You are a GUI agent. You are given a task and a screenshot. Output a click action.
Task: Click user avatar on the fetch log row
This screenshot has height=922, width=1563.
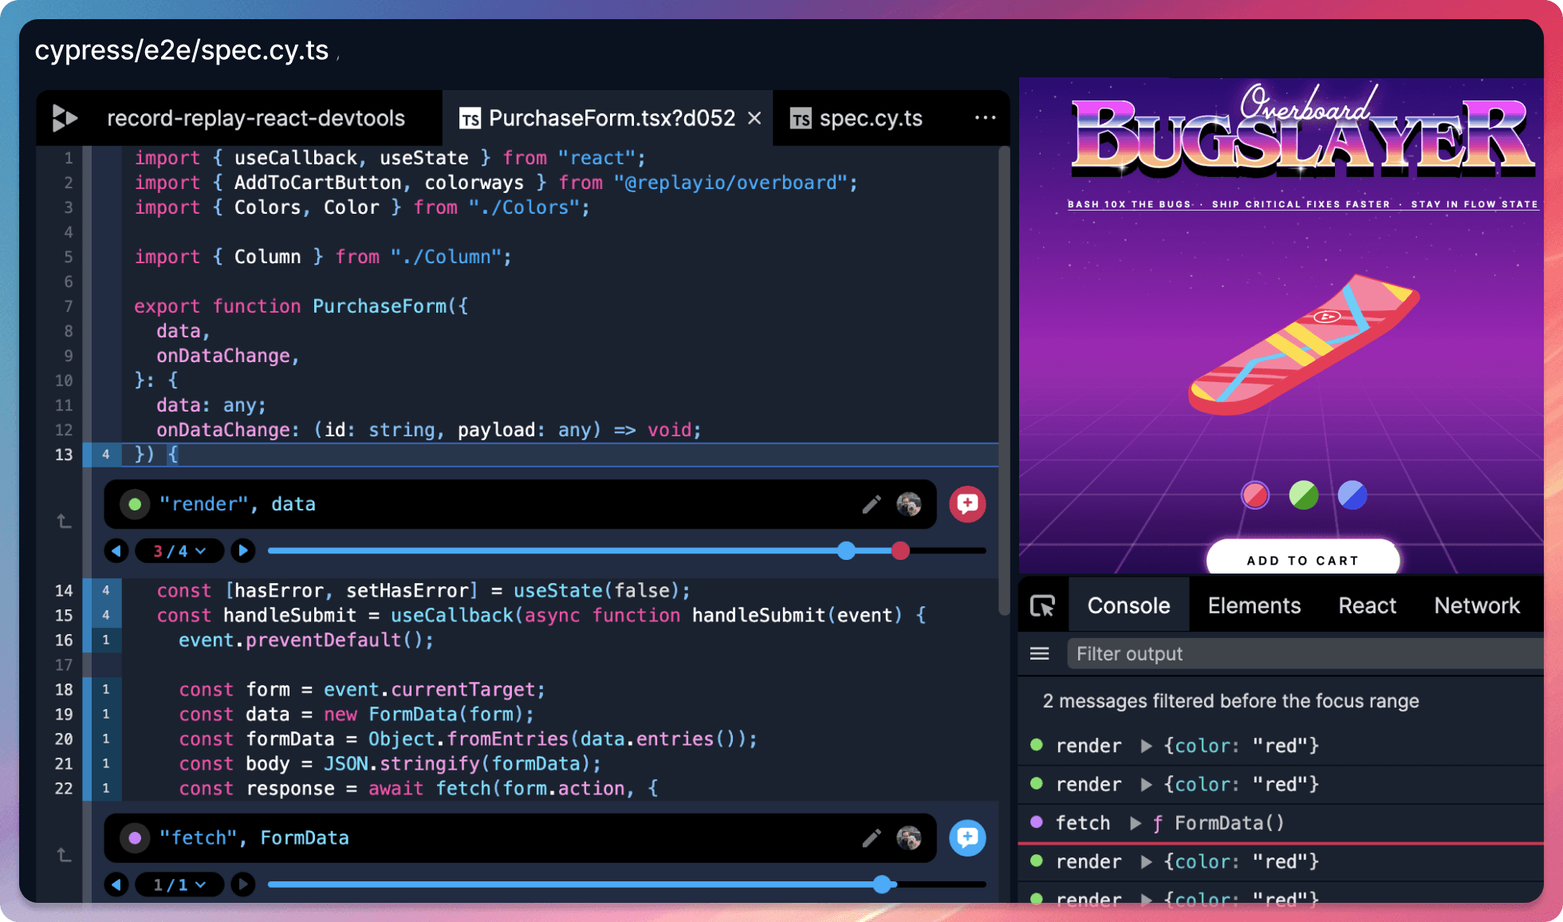(x=908, y=837)
